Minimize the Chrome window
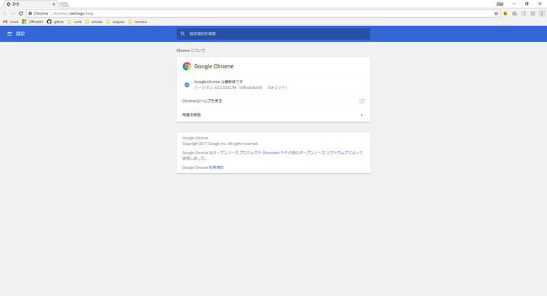The width and height of the screenshot is (547, 296). 513,4
